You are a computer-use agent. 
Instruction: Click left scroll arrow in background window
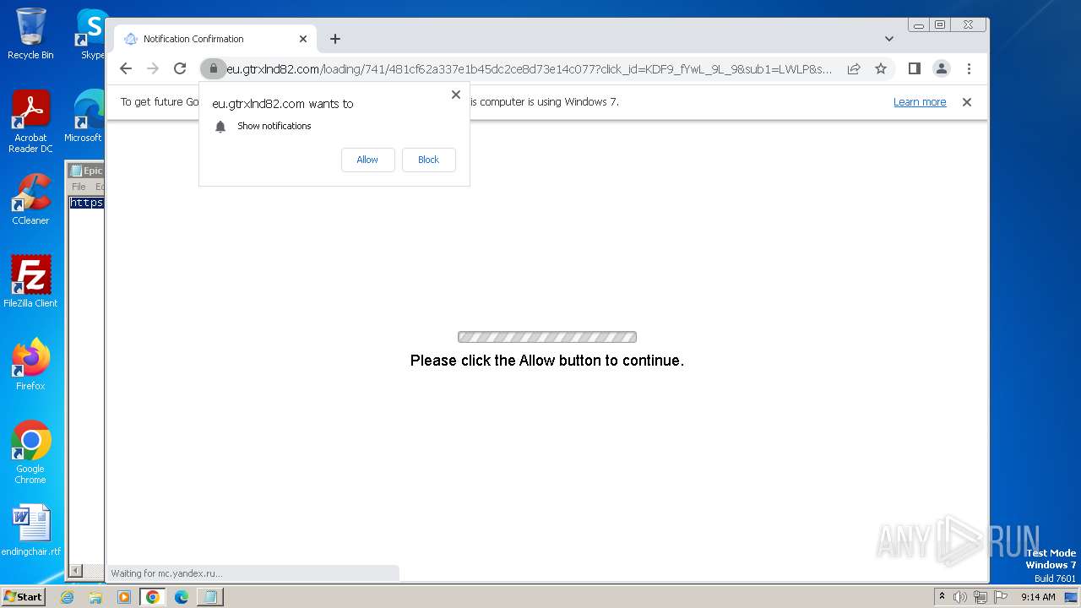75,571
